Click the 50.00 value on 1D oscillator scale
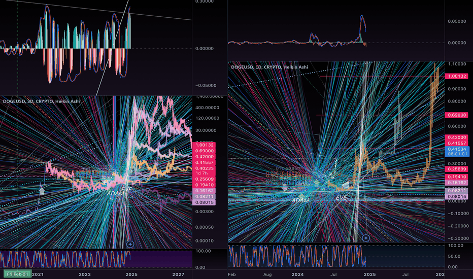This screenshot has height=279, width=473. (x=454, y=256)
